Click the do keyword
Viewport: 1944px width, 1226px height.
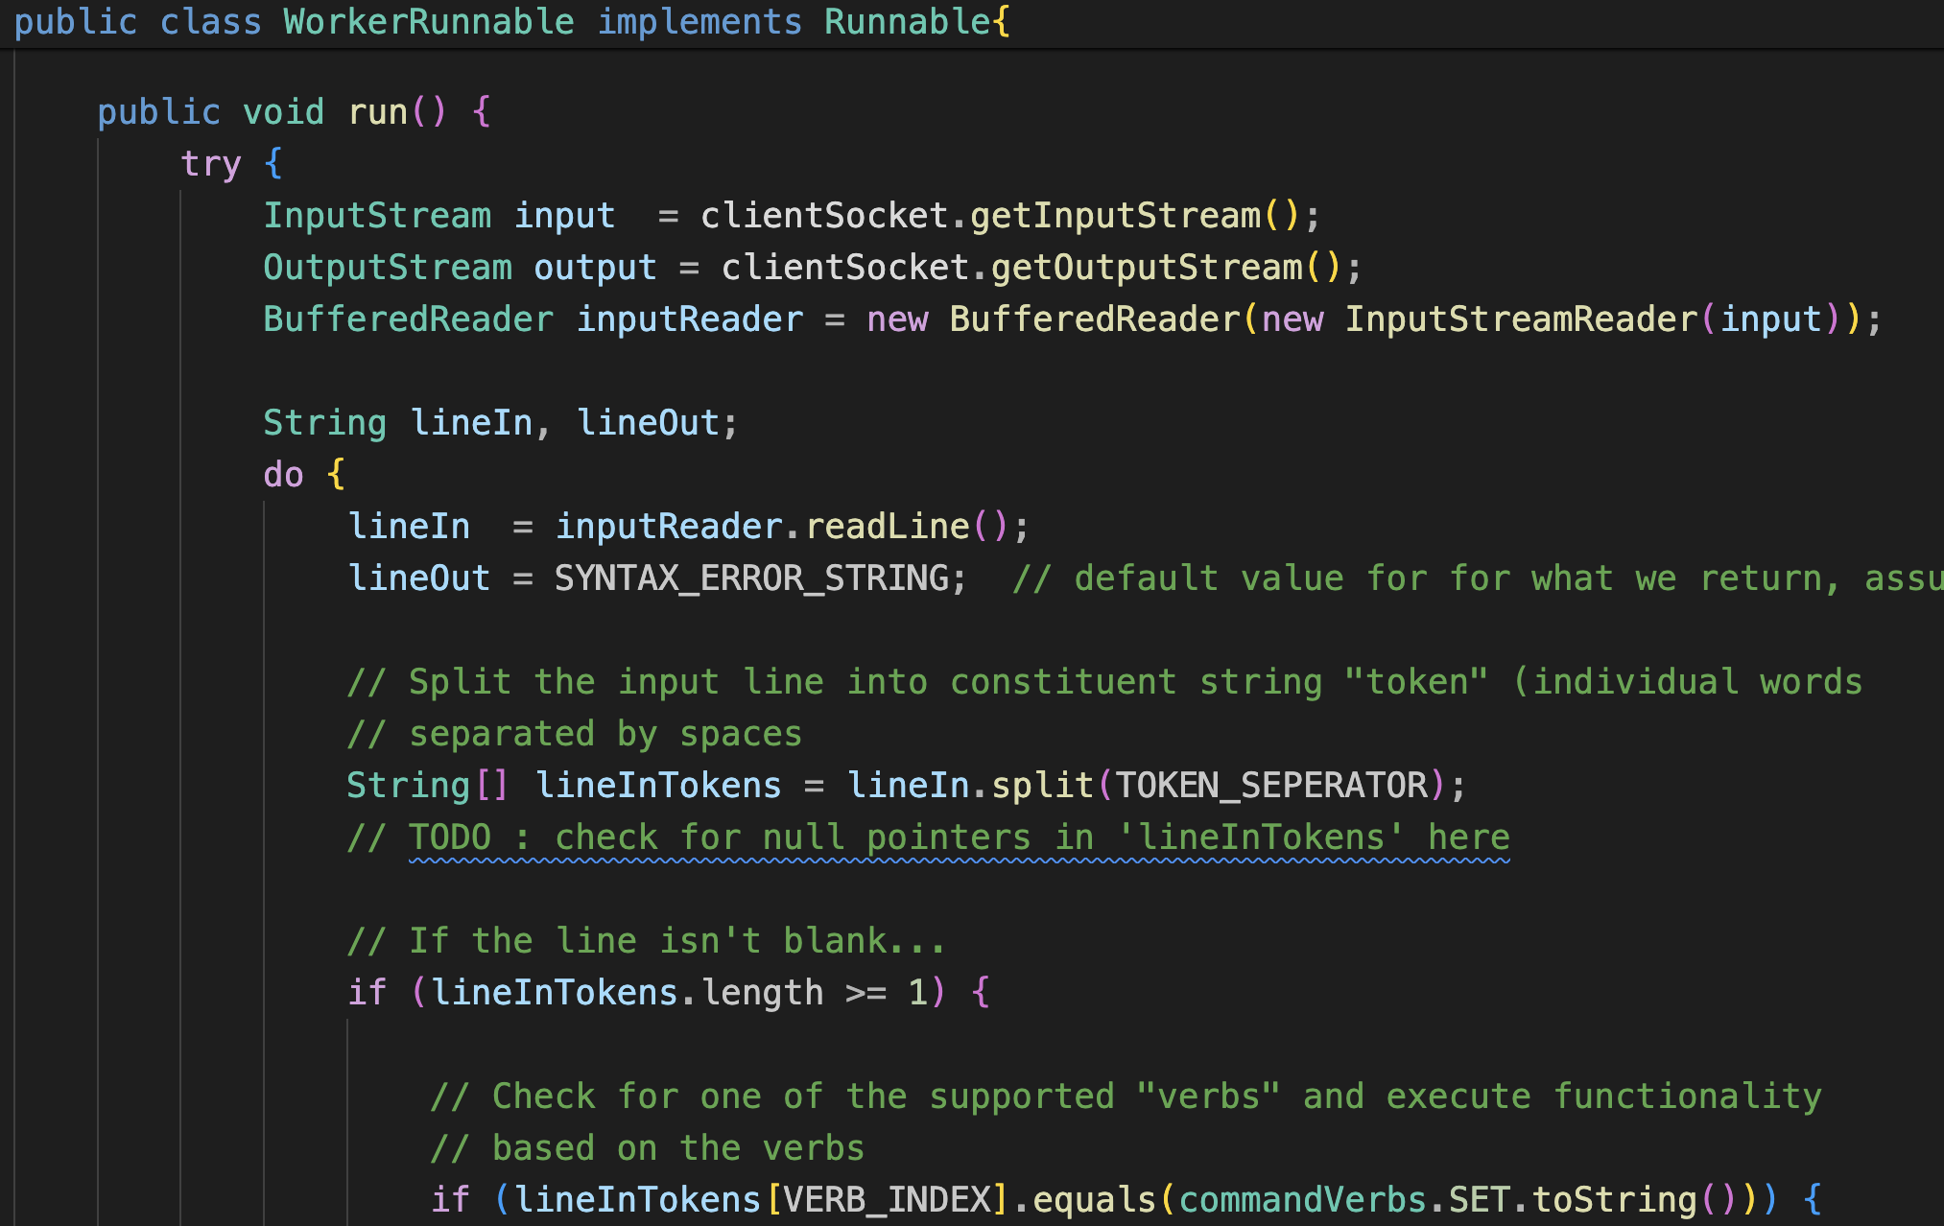click(283, 475)
